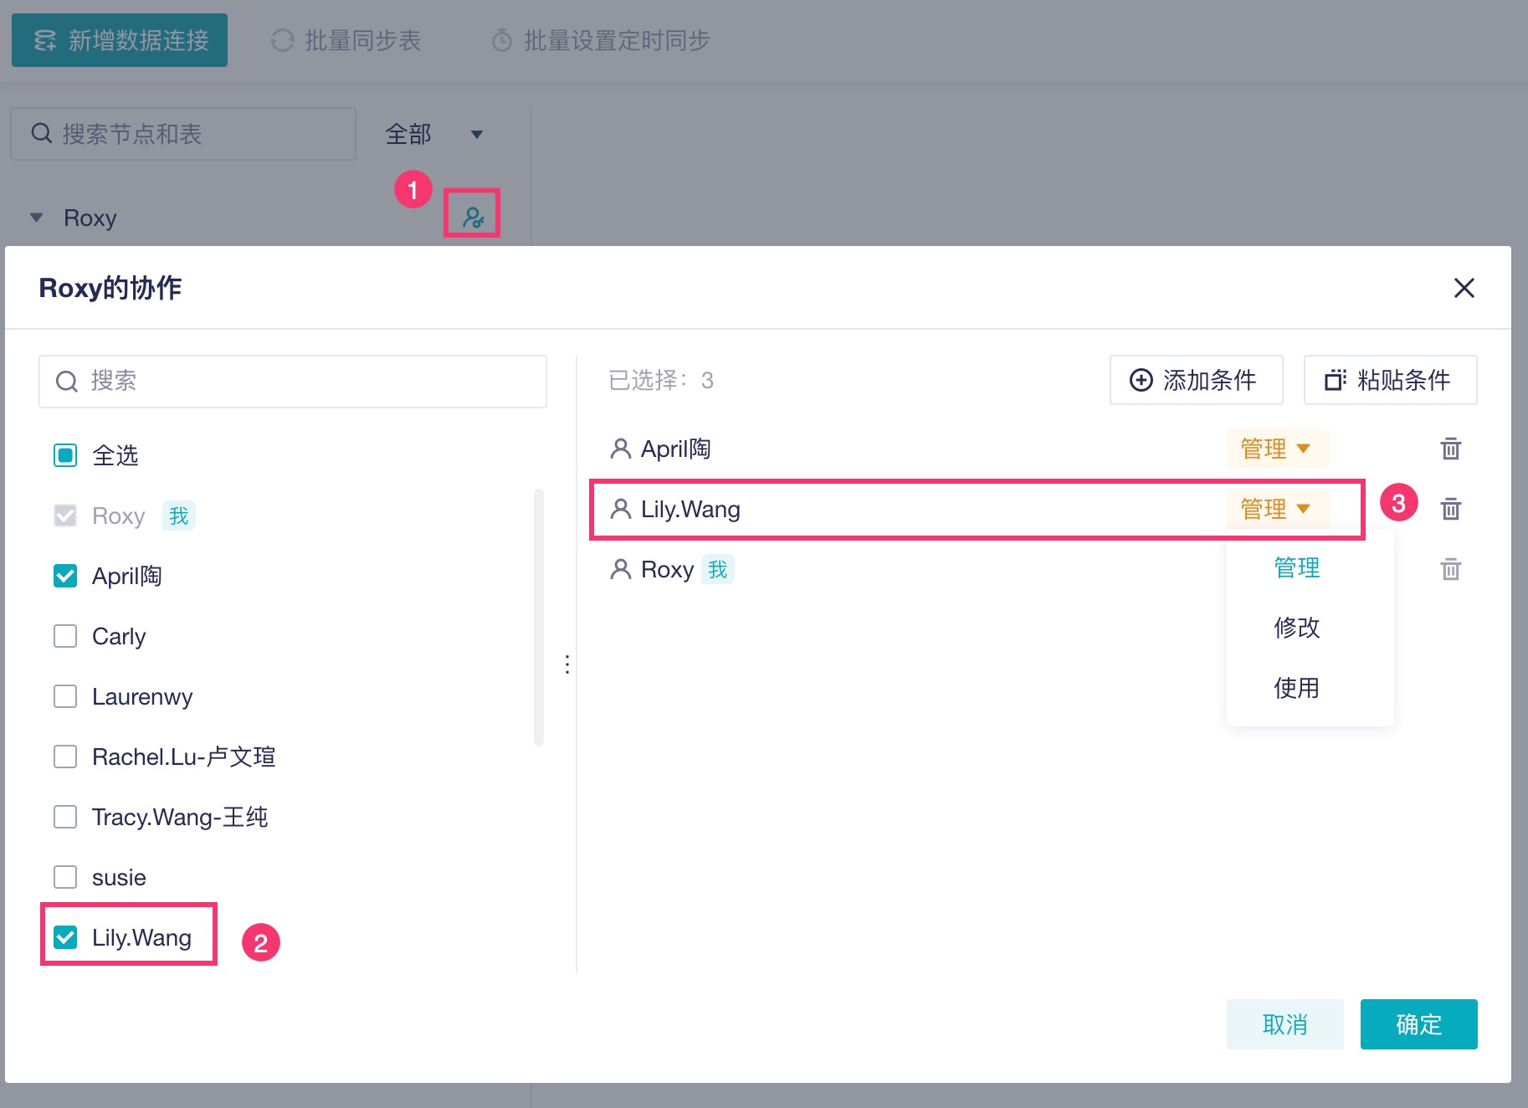Click the collaborator search field

click(293, 382)
